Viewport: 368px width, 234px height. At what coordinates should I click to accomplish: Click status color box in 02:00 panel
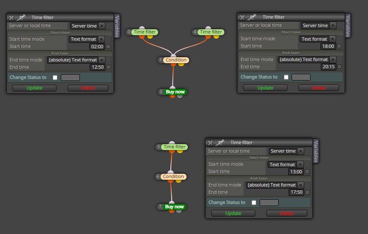coord(71,78)
